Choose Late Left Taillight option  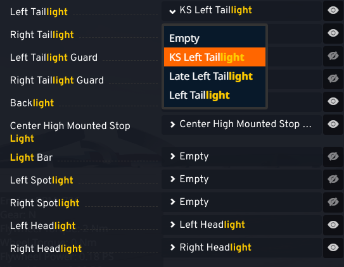[215, 76]
